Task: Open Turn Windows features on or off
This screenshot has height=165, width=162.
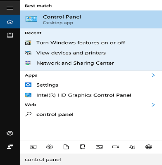Action: pos(91,43)
